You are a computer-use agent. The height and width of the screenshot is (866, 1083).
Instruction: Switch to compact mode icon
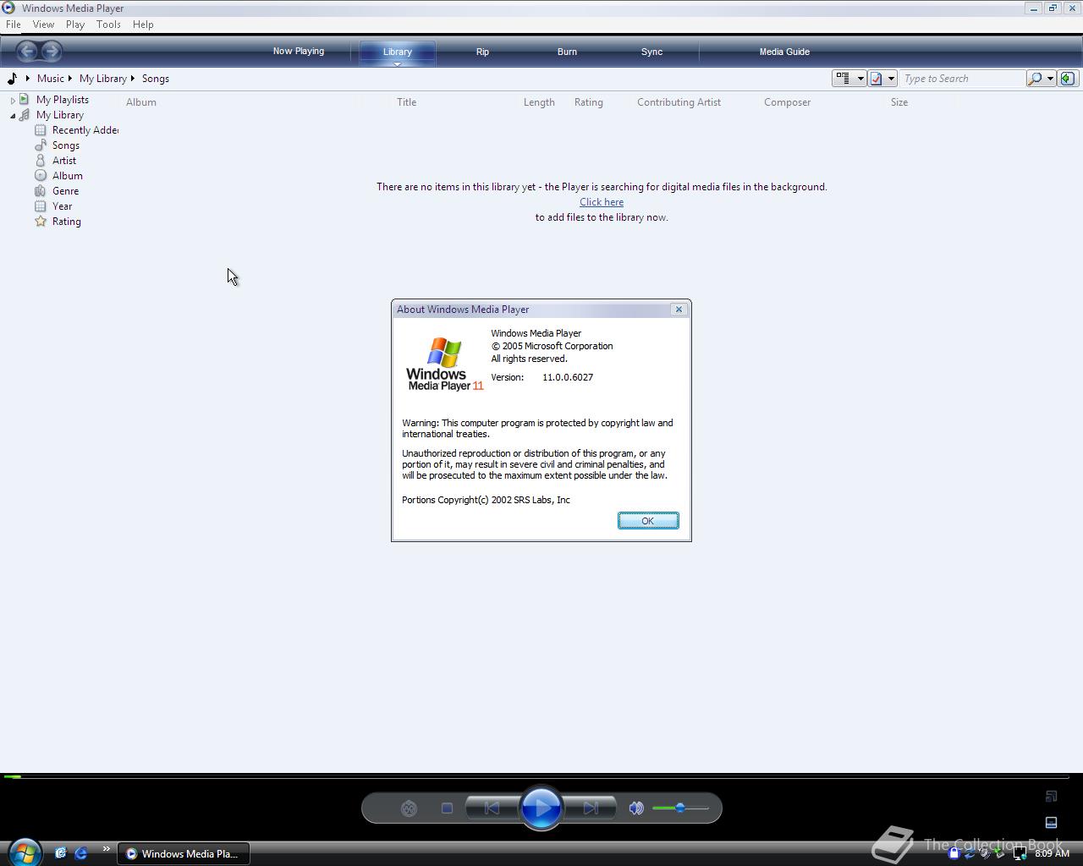coord(1051,822)
